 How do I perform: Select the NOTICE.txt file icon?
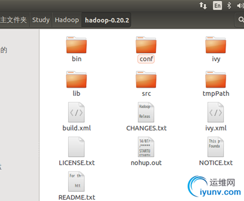pos(216,147)
